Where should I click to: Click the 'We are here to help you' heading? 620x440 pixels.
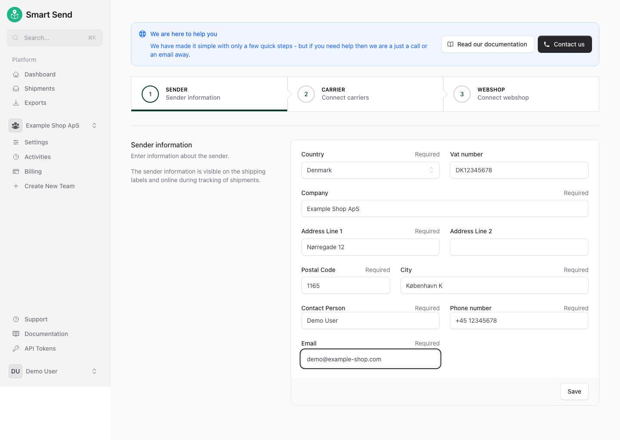(x=184, y=34)
